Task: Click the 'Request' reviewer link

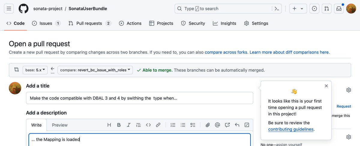Action: (344, 106)
